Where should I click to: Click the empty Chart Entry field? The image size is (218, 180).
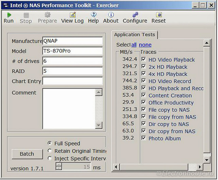tap(73, 81)
